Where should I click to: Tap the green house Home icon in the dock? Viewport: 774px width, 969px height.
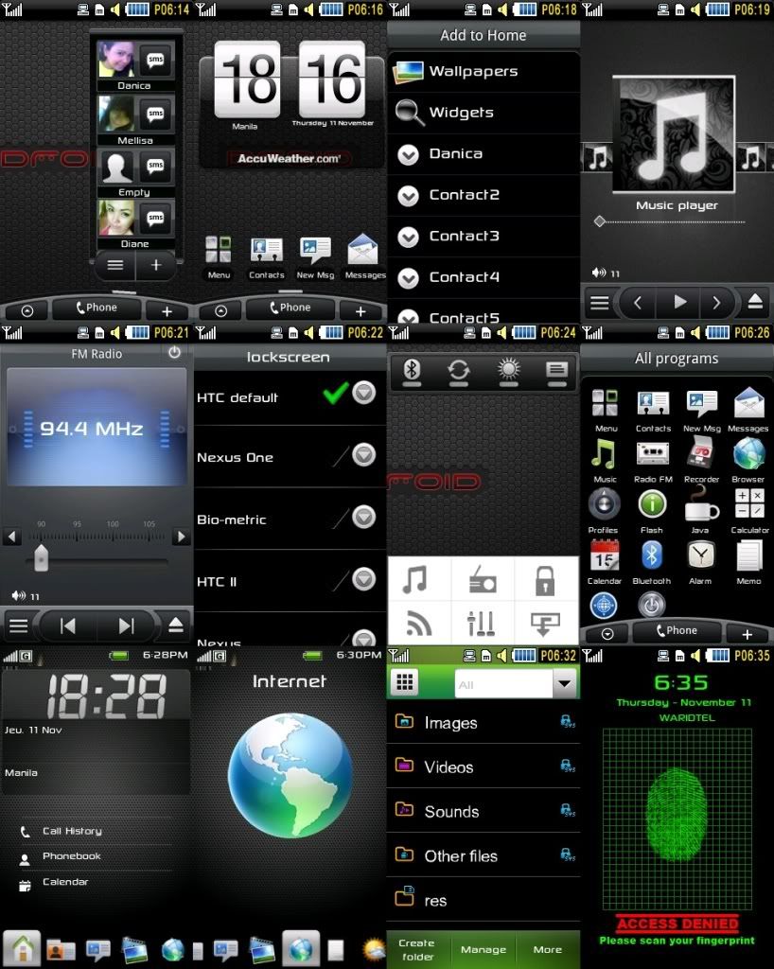(x=23, y=947)
